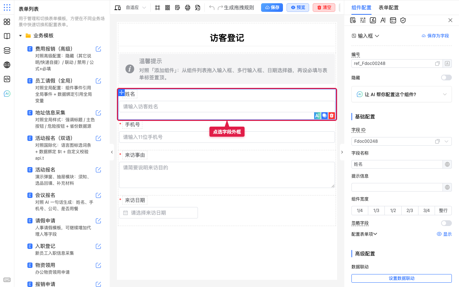Copy the ref_Fdoc00248 编号 value
The image size is (459, 287).
click(437, 63)
